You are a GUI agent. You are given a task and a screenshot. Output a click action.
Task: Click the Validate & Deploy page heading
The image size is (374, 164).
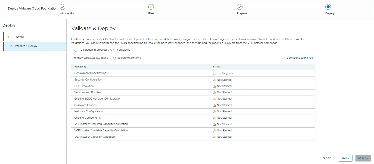[x=93, y=28]
